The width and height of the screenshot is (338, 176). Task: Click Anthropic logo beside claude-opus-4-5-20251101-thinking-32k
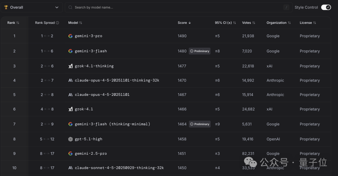tap(70, 80)
